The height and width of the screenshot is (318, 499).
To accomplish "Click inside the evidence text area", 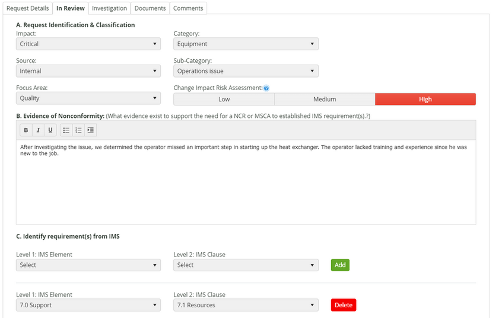I will (246, 184).
